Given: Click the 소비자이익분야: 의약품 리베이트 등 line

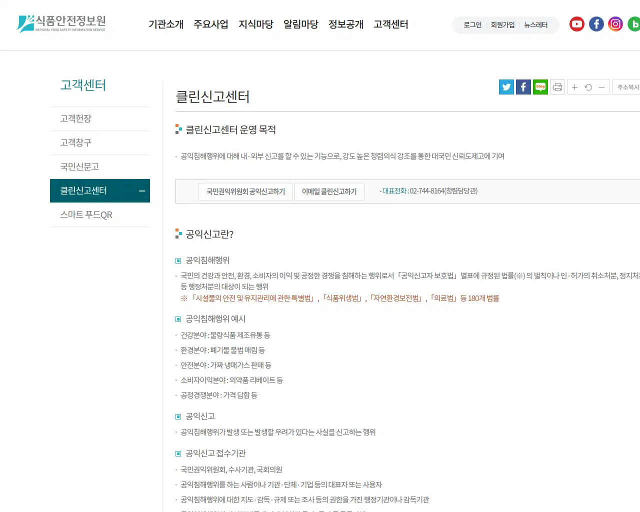Looking at the screenshot, I should tap(231, 380).
